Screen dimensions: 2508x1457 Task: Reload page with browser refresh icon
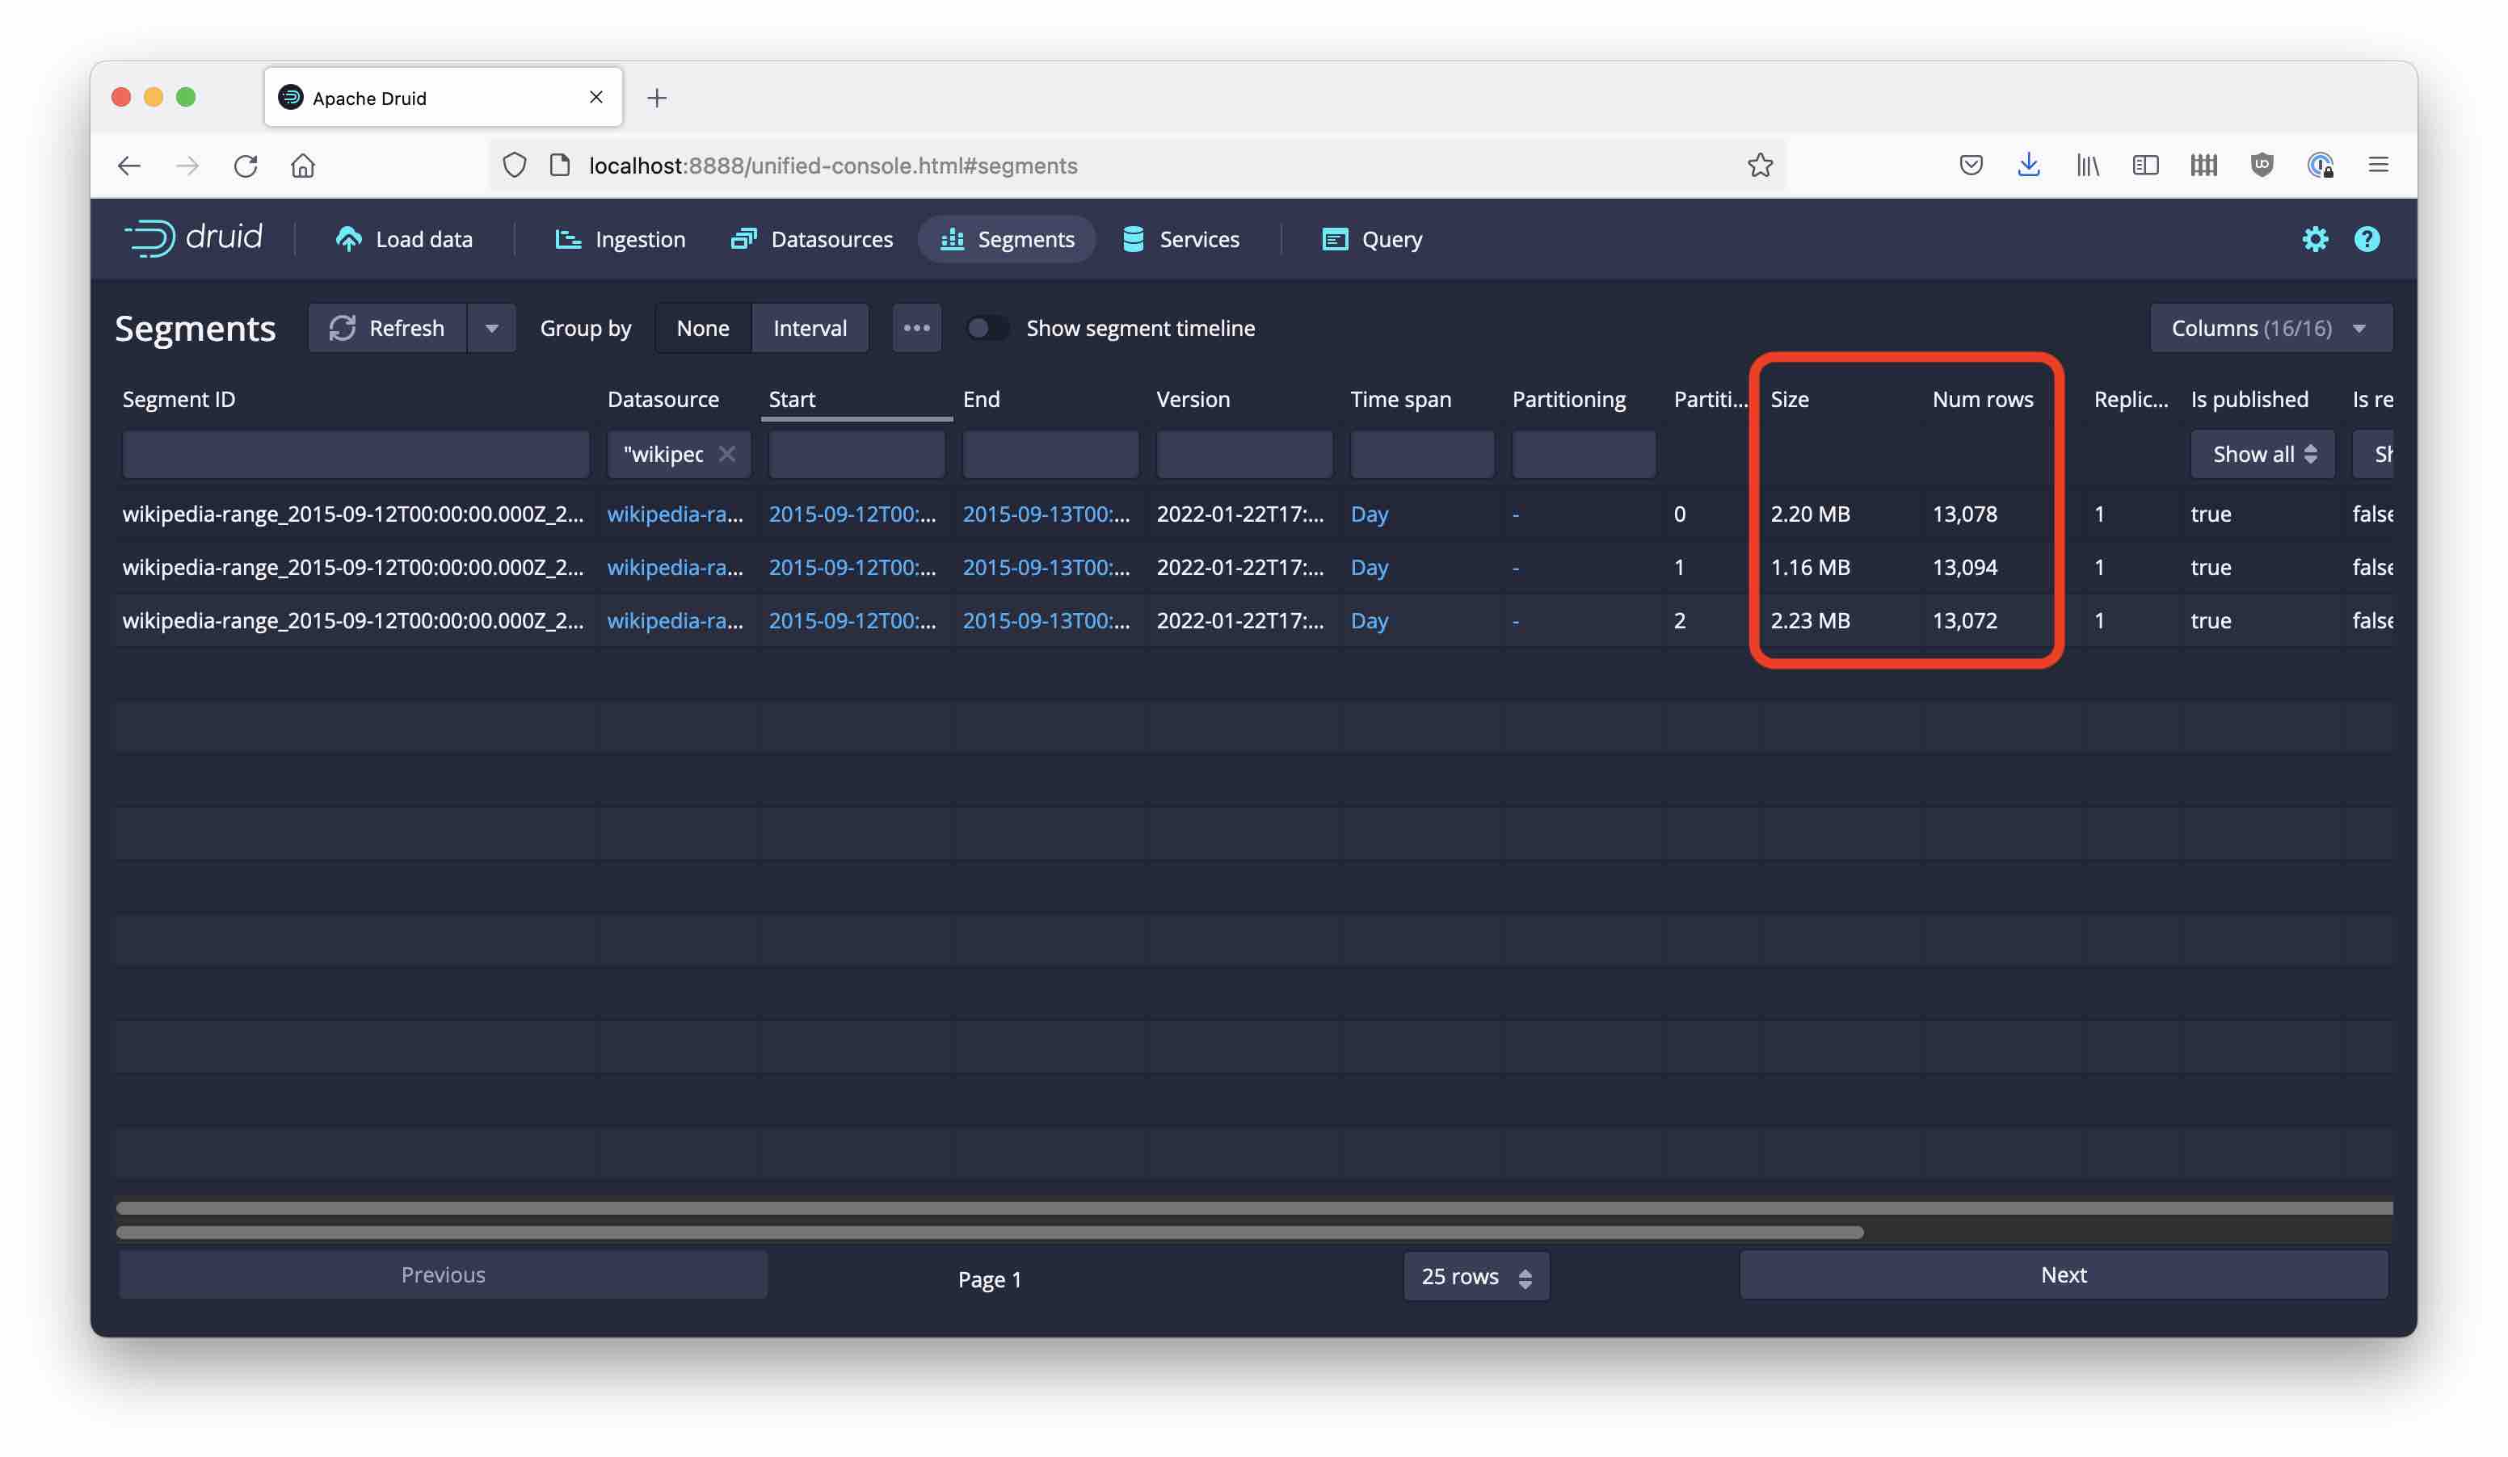coord(246,165)
